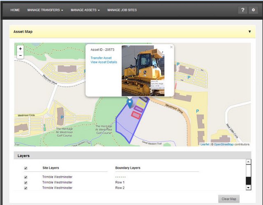
Task: Open the OpenStreetMap attribution link
Action: (x=224, y=144)
